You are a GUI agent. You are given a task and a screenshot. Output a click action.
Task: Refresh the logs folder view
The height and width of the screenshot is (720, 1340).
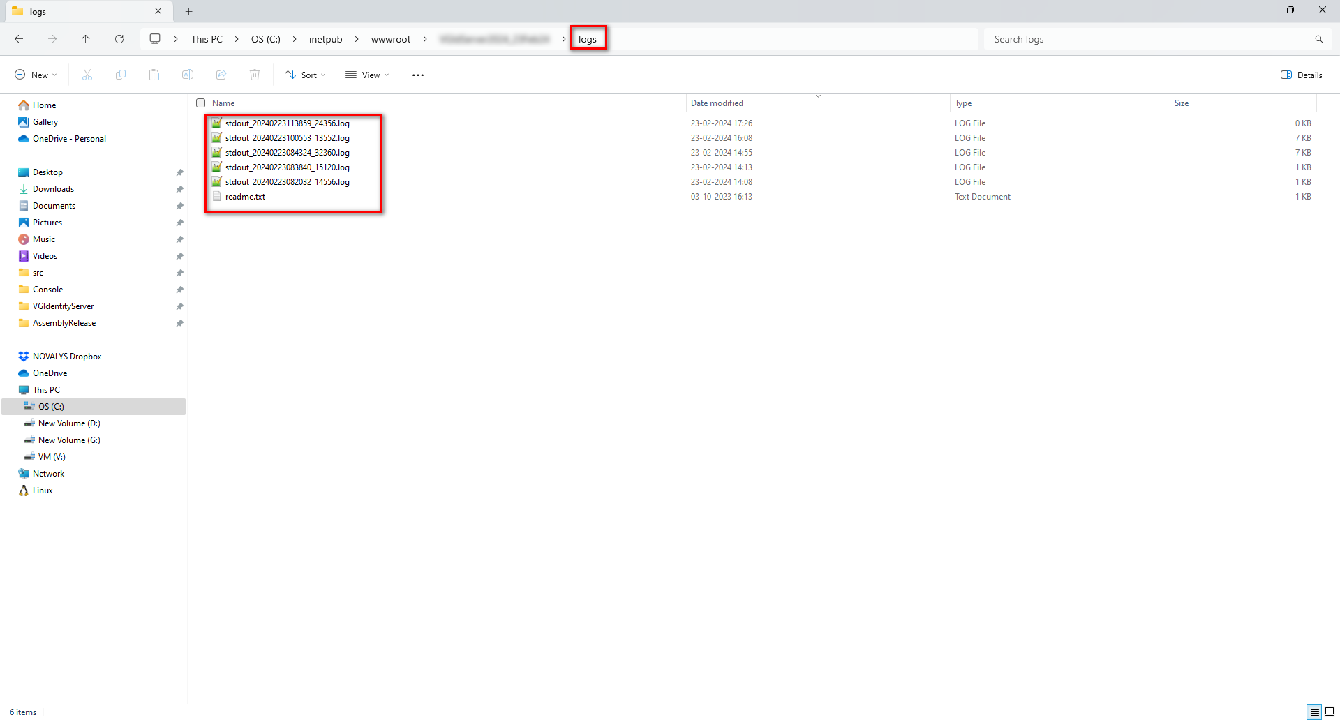point(119,38)
